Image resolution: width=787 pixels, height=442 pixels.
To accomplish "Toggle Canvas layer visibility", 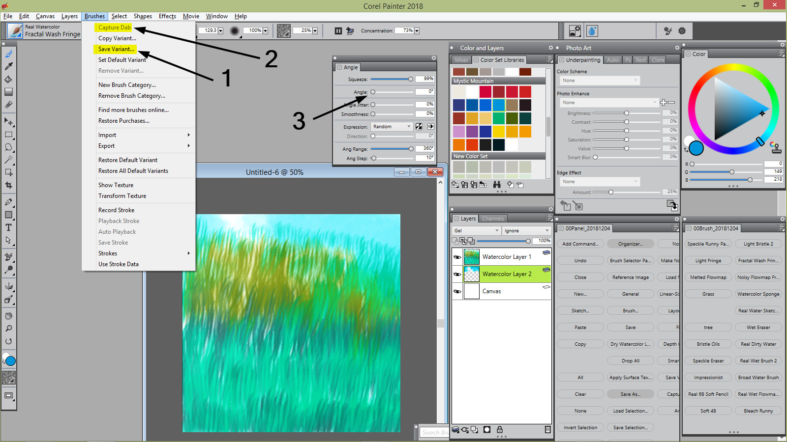I will click(x=457, y=291).
